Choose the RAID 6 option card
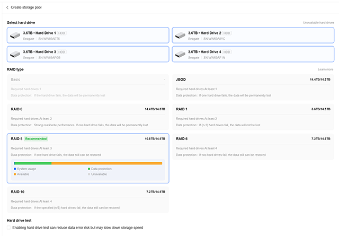 click(253, 145)
